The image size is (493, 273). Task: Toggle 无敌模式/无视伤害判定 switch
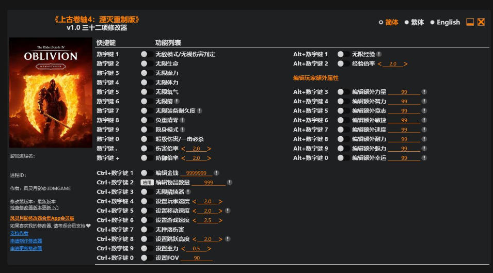pyautogui.click(x=147, y=54)
